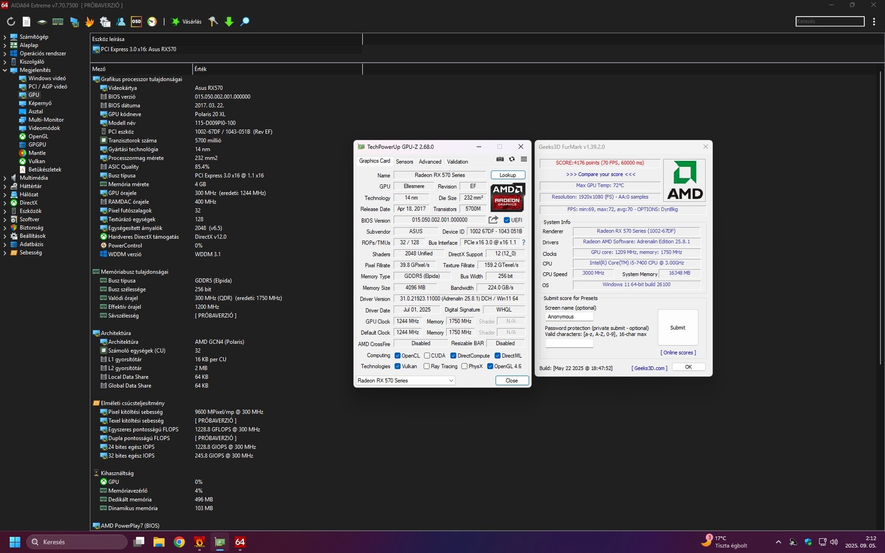This screenshot has width=885, height=553.
Task: Expand the Háttértár tree node
Action: pyautogui.click(x=5, y=186)
